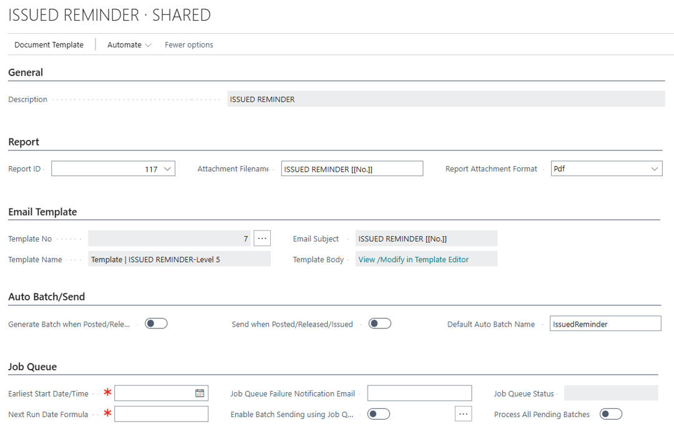The image size is (674, 429).
Task: Open View /Modify in Template Editor link
Action: click(x=413, y=259)
